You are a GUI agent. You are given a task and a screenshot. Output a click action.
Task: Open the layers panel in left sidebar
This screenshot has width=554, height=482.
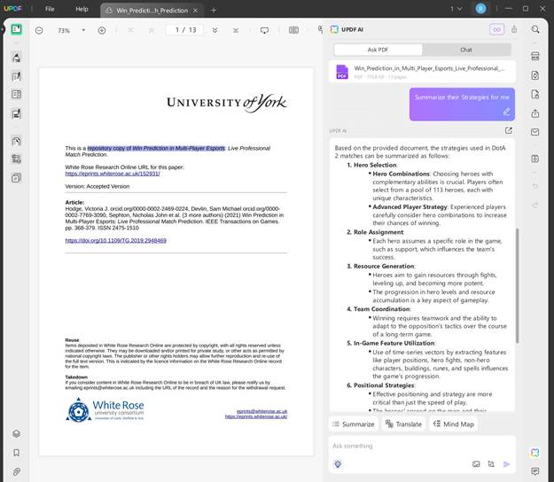click(16, 433)
